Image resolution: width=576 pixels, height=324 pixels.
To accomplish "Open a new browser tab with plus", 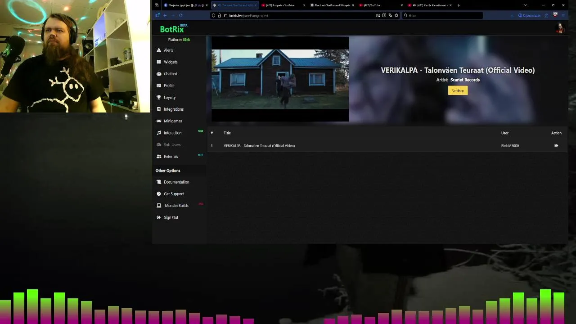I will [x=459, y=5].
